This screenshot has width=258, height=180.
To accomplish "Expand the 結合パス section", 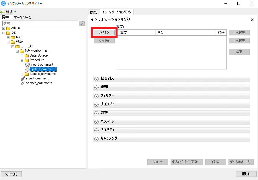I will tap(96, 79).
